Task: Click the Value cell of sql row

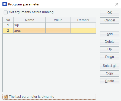Action: click(58, 25)
